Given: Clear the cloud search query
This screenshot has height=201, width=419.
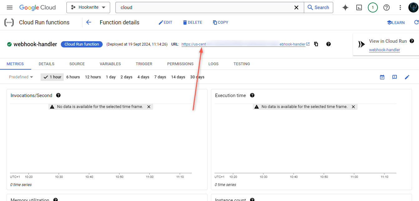Looking at the screenshot, I should pyautogui.click(x=296, y=7).
